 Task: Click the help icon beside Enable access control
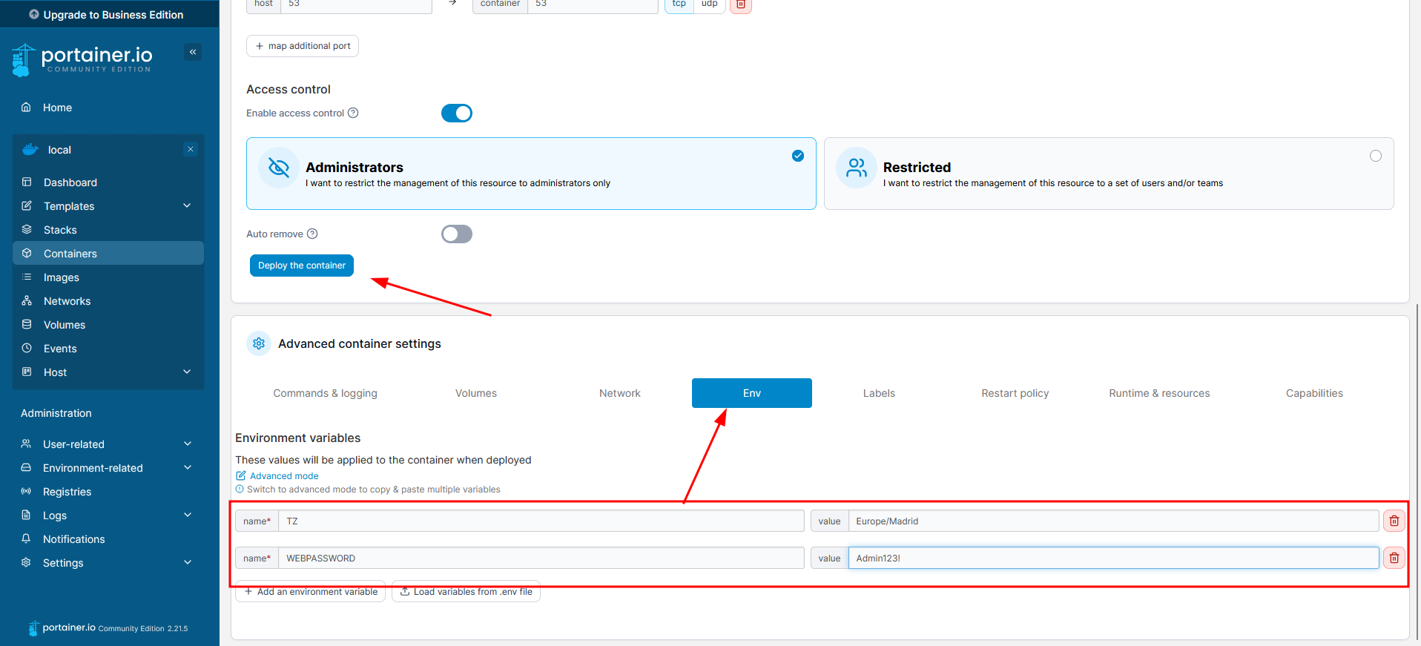[353, 113]
